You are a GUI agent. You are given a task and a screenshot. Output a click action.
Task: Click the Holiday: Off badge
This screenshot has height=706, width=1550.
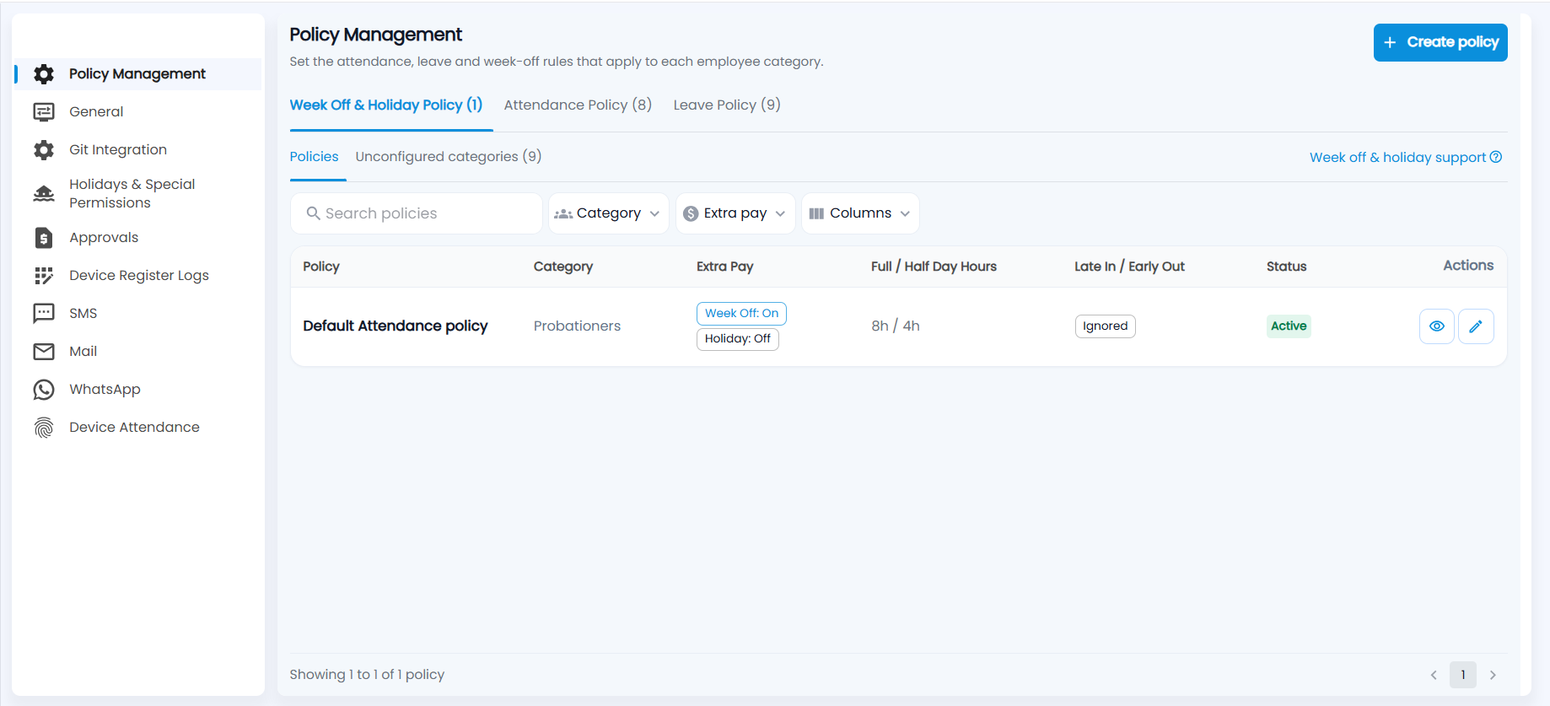coord(738,339)
